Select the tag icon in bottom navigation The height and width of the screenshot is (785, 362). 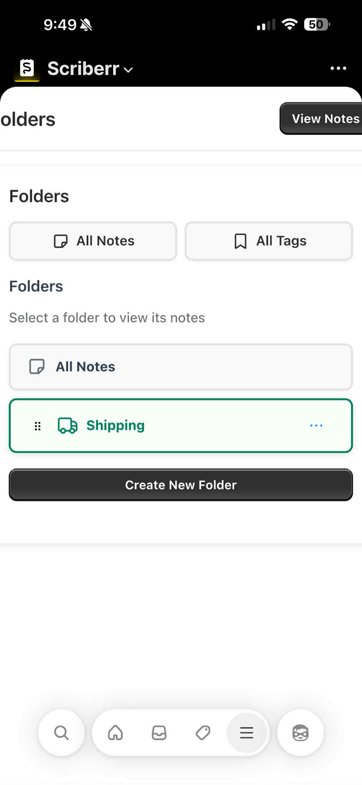click(x=203, y=733)
